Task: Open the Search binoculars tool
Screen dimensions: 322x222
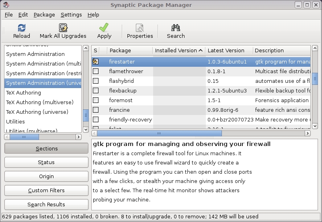Action: (x=176, y=28)
